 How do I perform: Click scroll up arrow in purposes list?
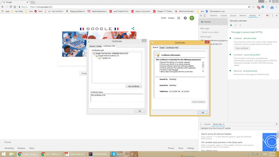203,62
